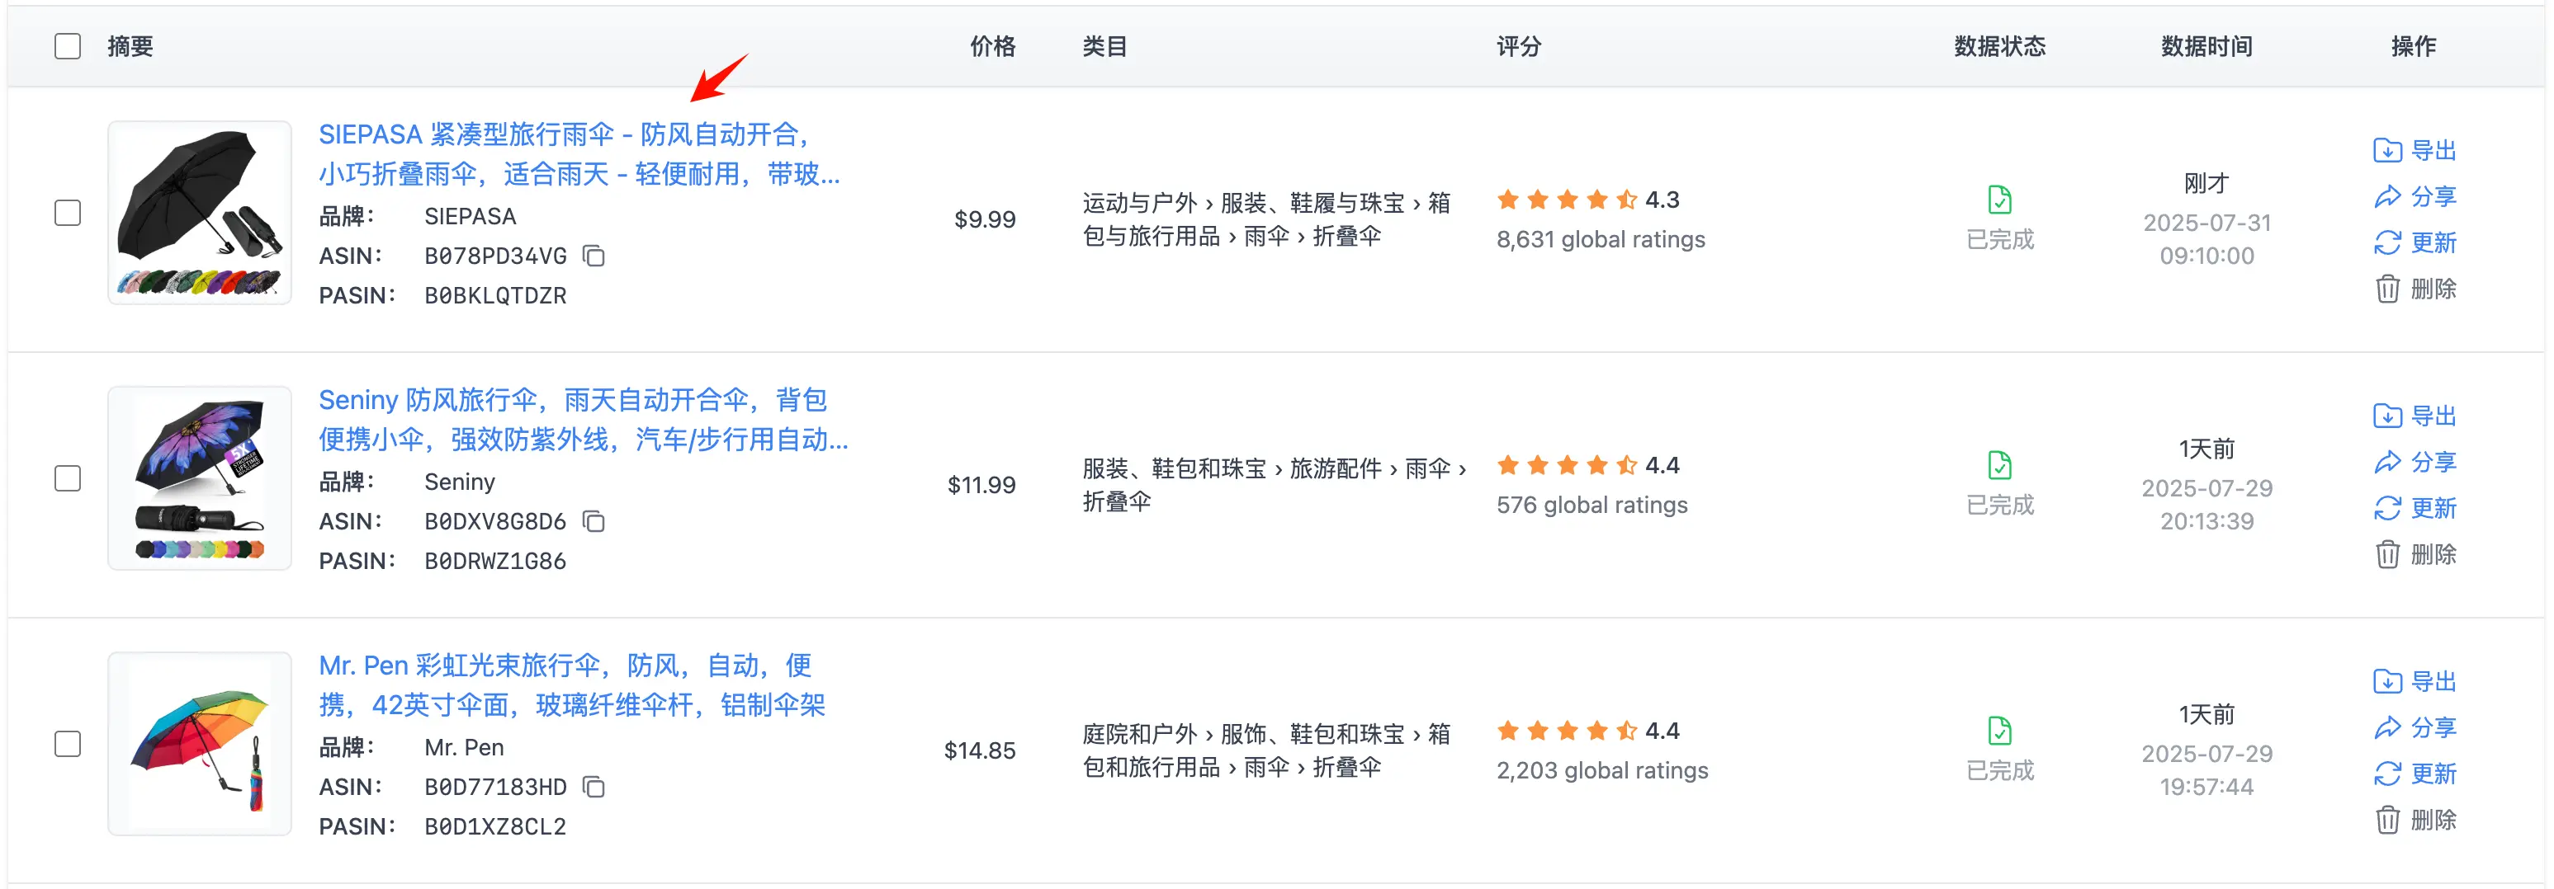The height and width of the screenshot is (889, 2554).
Task: Click completed status icon for Mr. Pen
Action: [2000, 731]
